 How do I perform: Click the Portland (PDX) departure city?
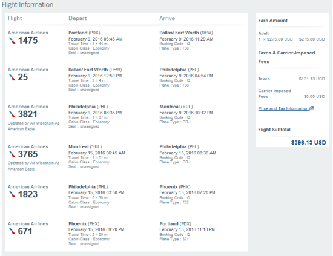pyautogui.click(x=84, y=33)
